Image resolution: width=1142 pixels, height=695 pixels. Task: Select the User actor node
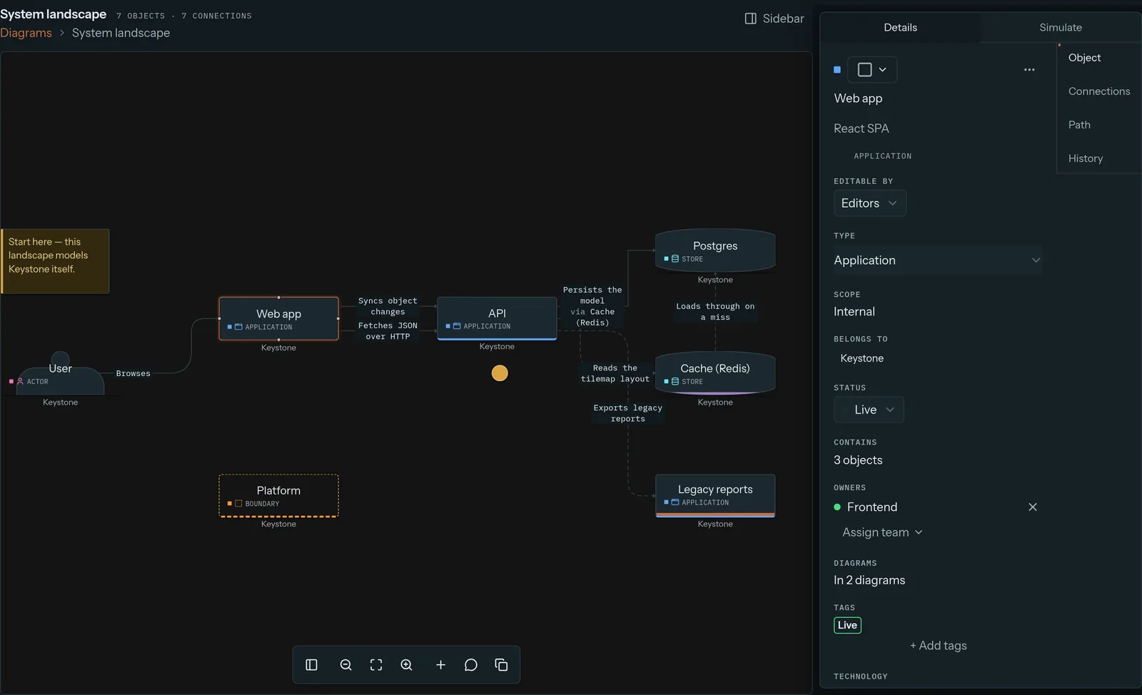click(x=60, y=374)
